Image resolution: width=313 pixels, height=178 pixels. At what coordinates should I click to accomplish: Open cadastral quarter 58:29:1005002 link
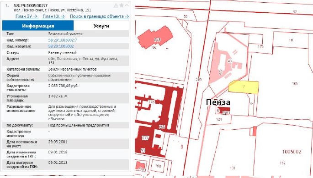click(x=61, y=46)
